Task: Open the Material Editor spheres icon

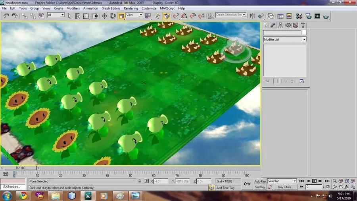Action: coord(299,16)
